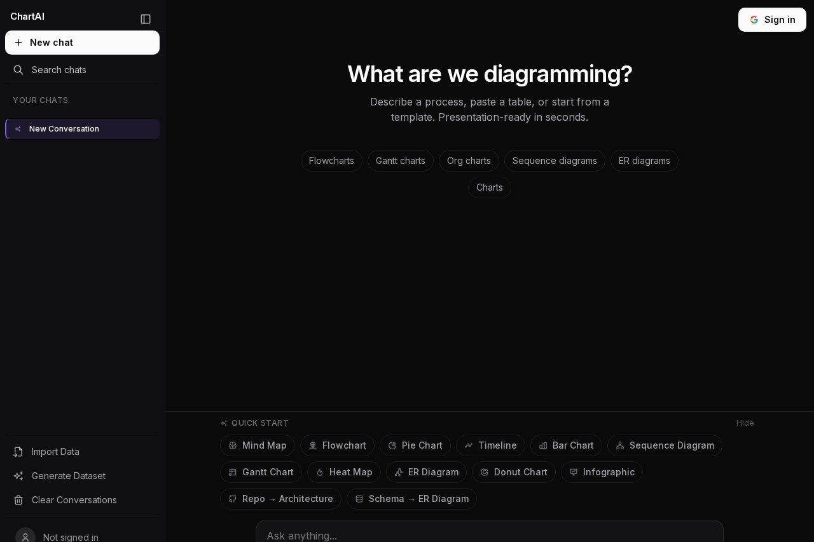
Task: Collapse the sidebar panel icon
Action: (x=146, y=19)
